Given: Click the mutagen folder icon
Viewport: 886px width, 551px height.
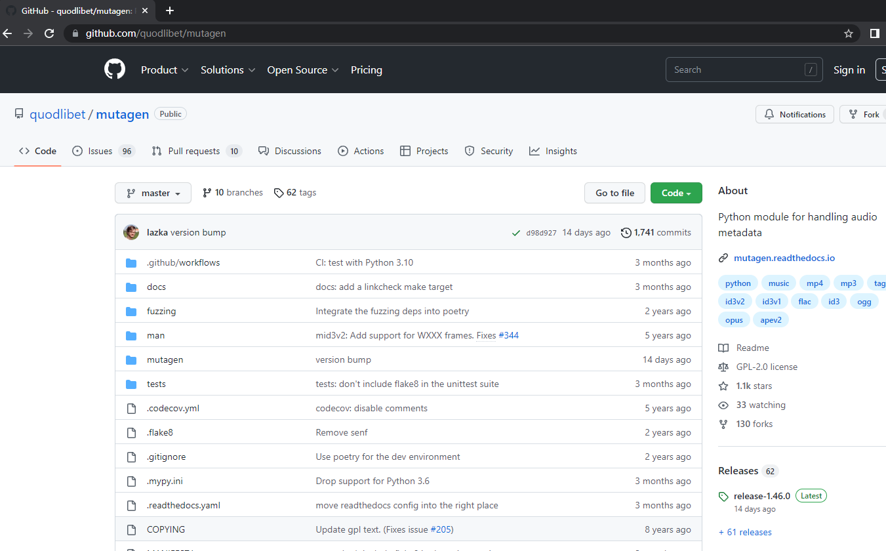Looking at the screenshot, I should click(131, 360).
